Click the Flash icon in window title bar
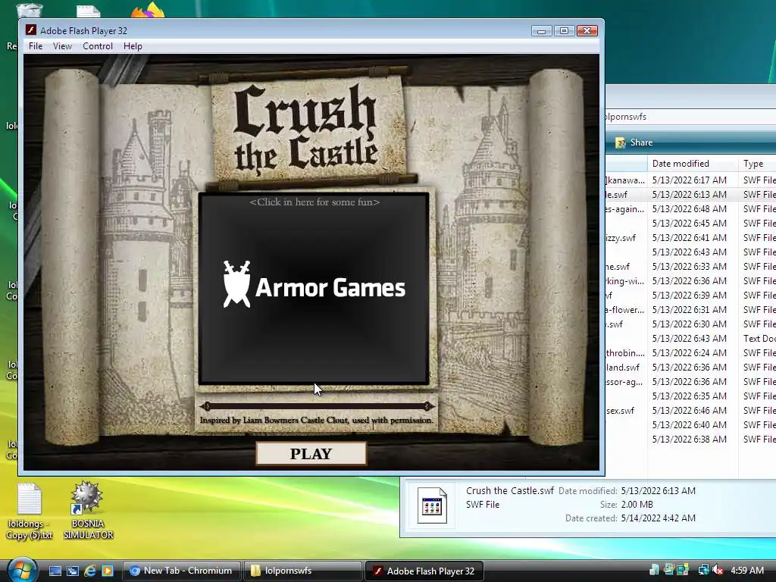 (30, 30)
